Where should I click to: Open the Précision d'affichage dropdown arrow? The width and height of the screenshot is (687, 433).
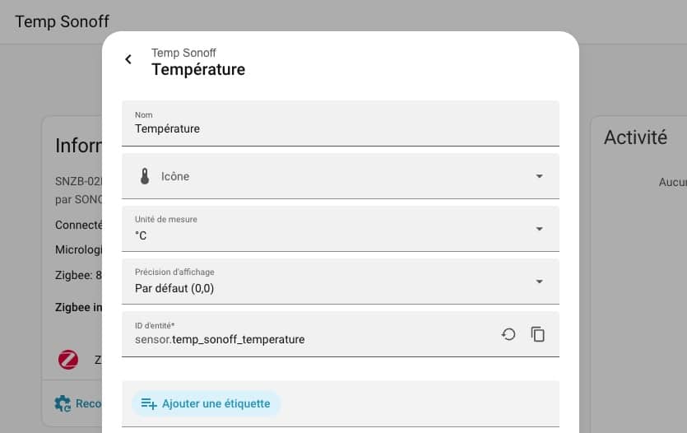click(x=539, y=282)
